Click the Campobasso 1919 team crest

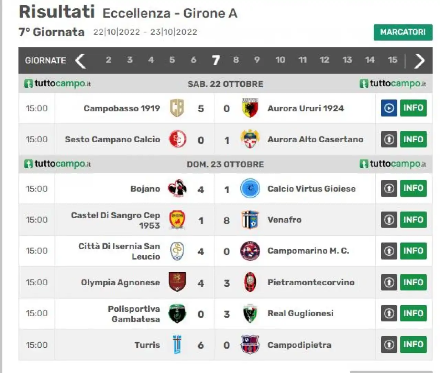coord(177,108)
